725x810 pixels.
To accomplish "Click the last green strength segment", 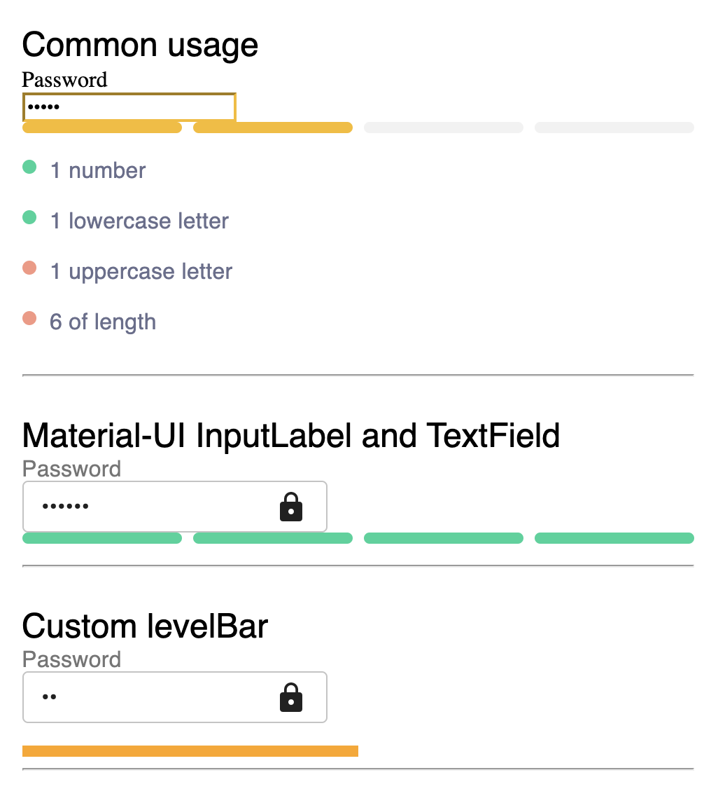I will pos(614,538).
